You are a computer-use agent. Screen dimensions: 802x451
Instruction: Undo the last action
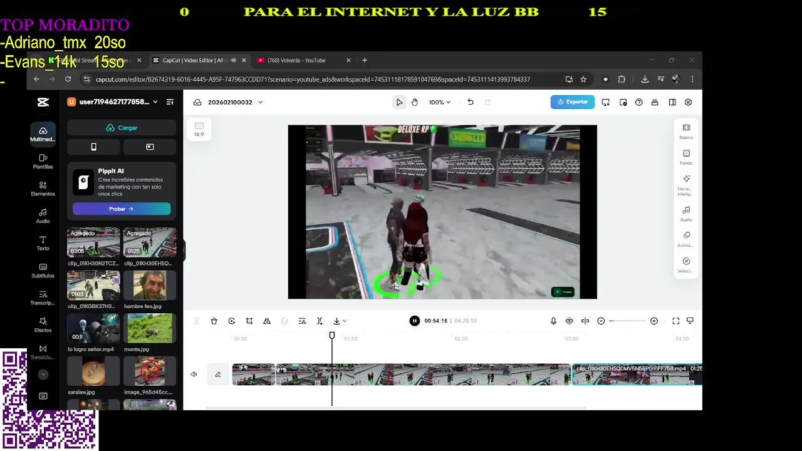tap(471, 102)
